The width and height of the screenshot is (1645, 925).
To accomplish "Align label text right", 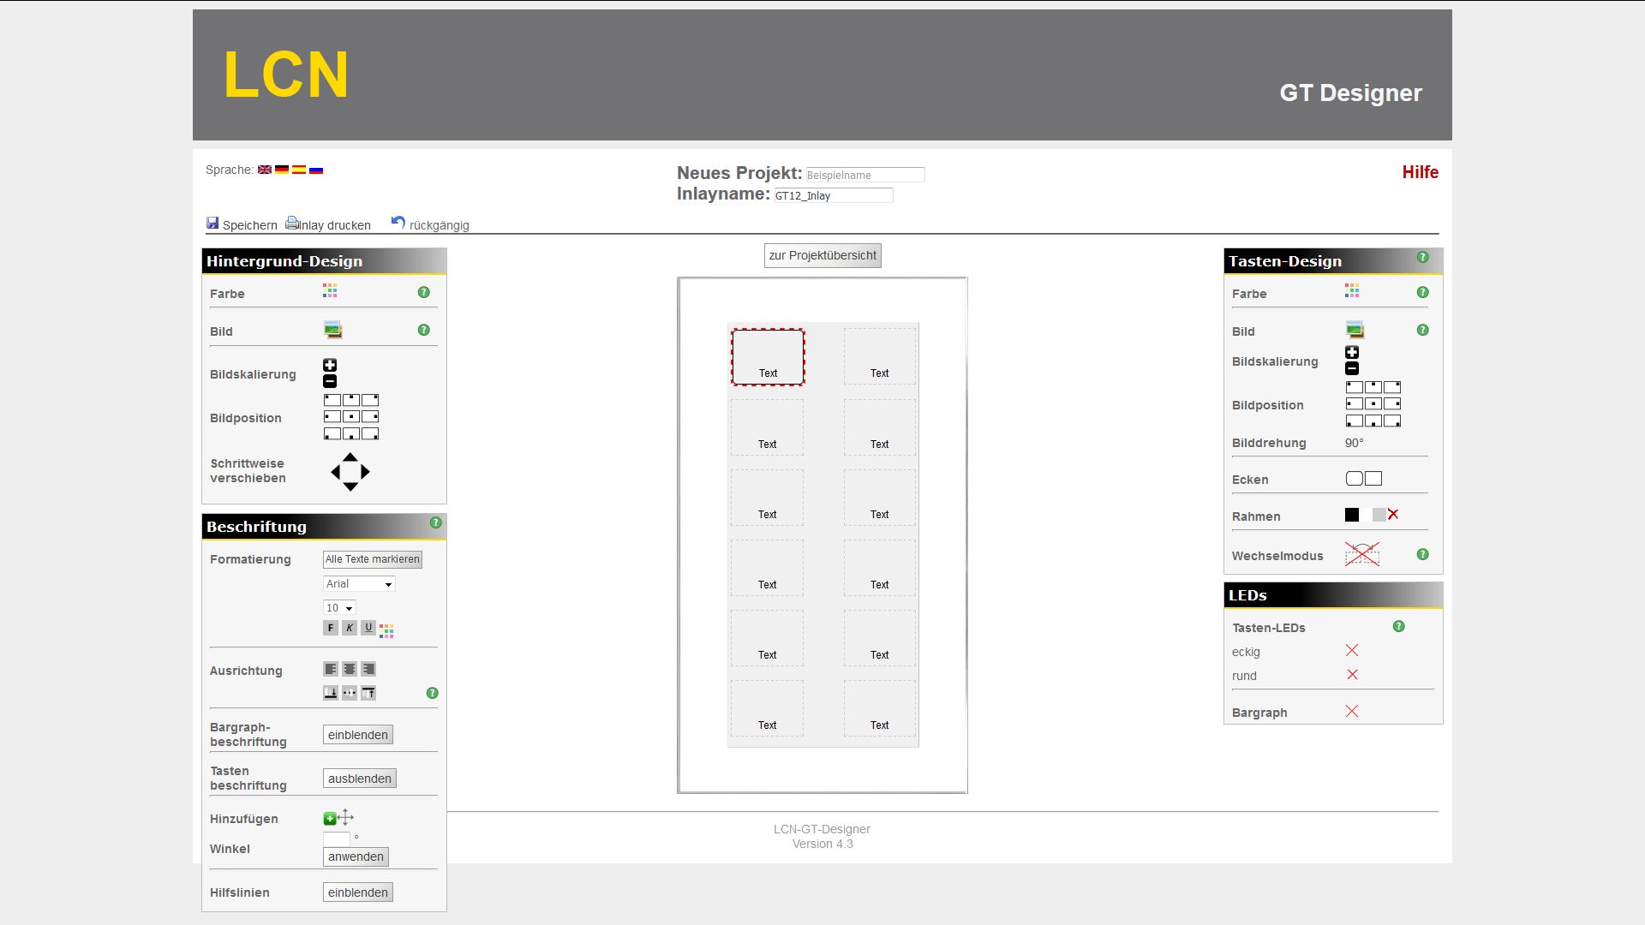I will [x=368, y=669].
